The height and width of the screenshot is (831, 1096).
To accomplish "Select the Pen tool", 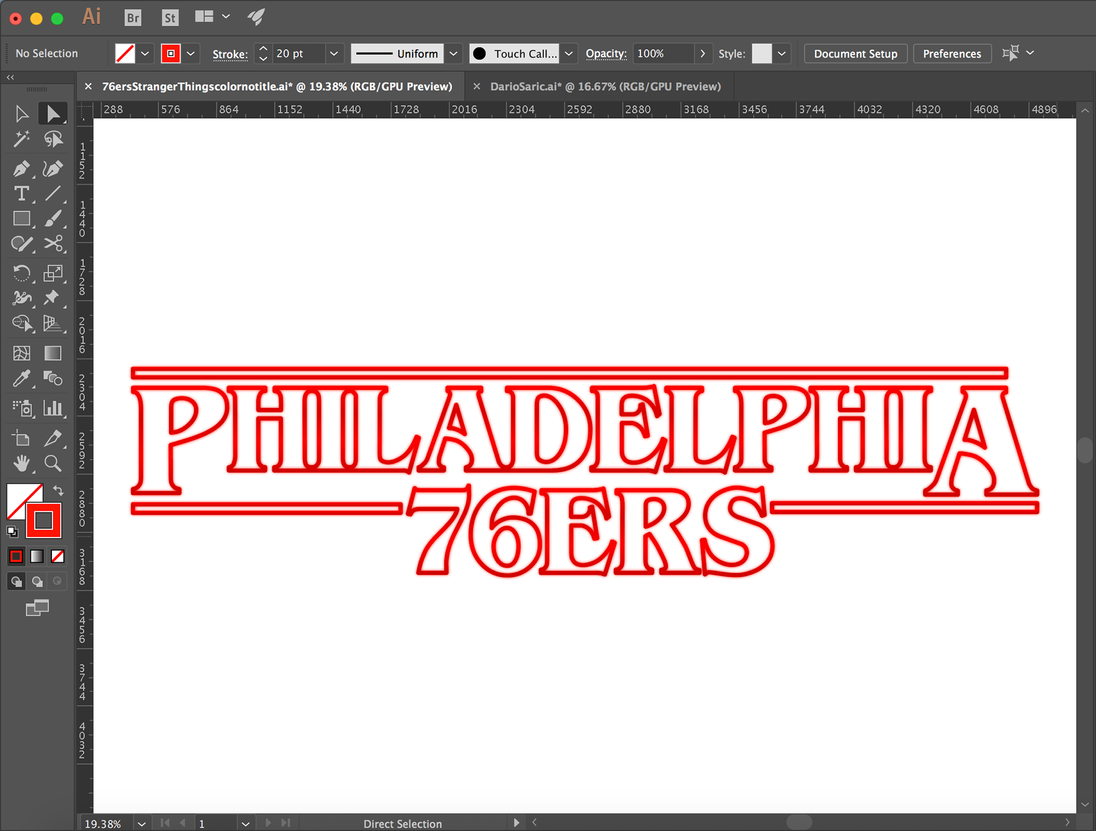I will (21, 168).
